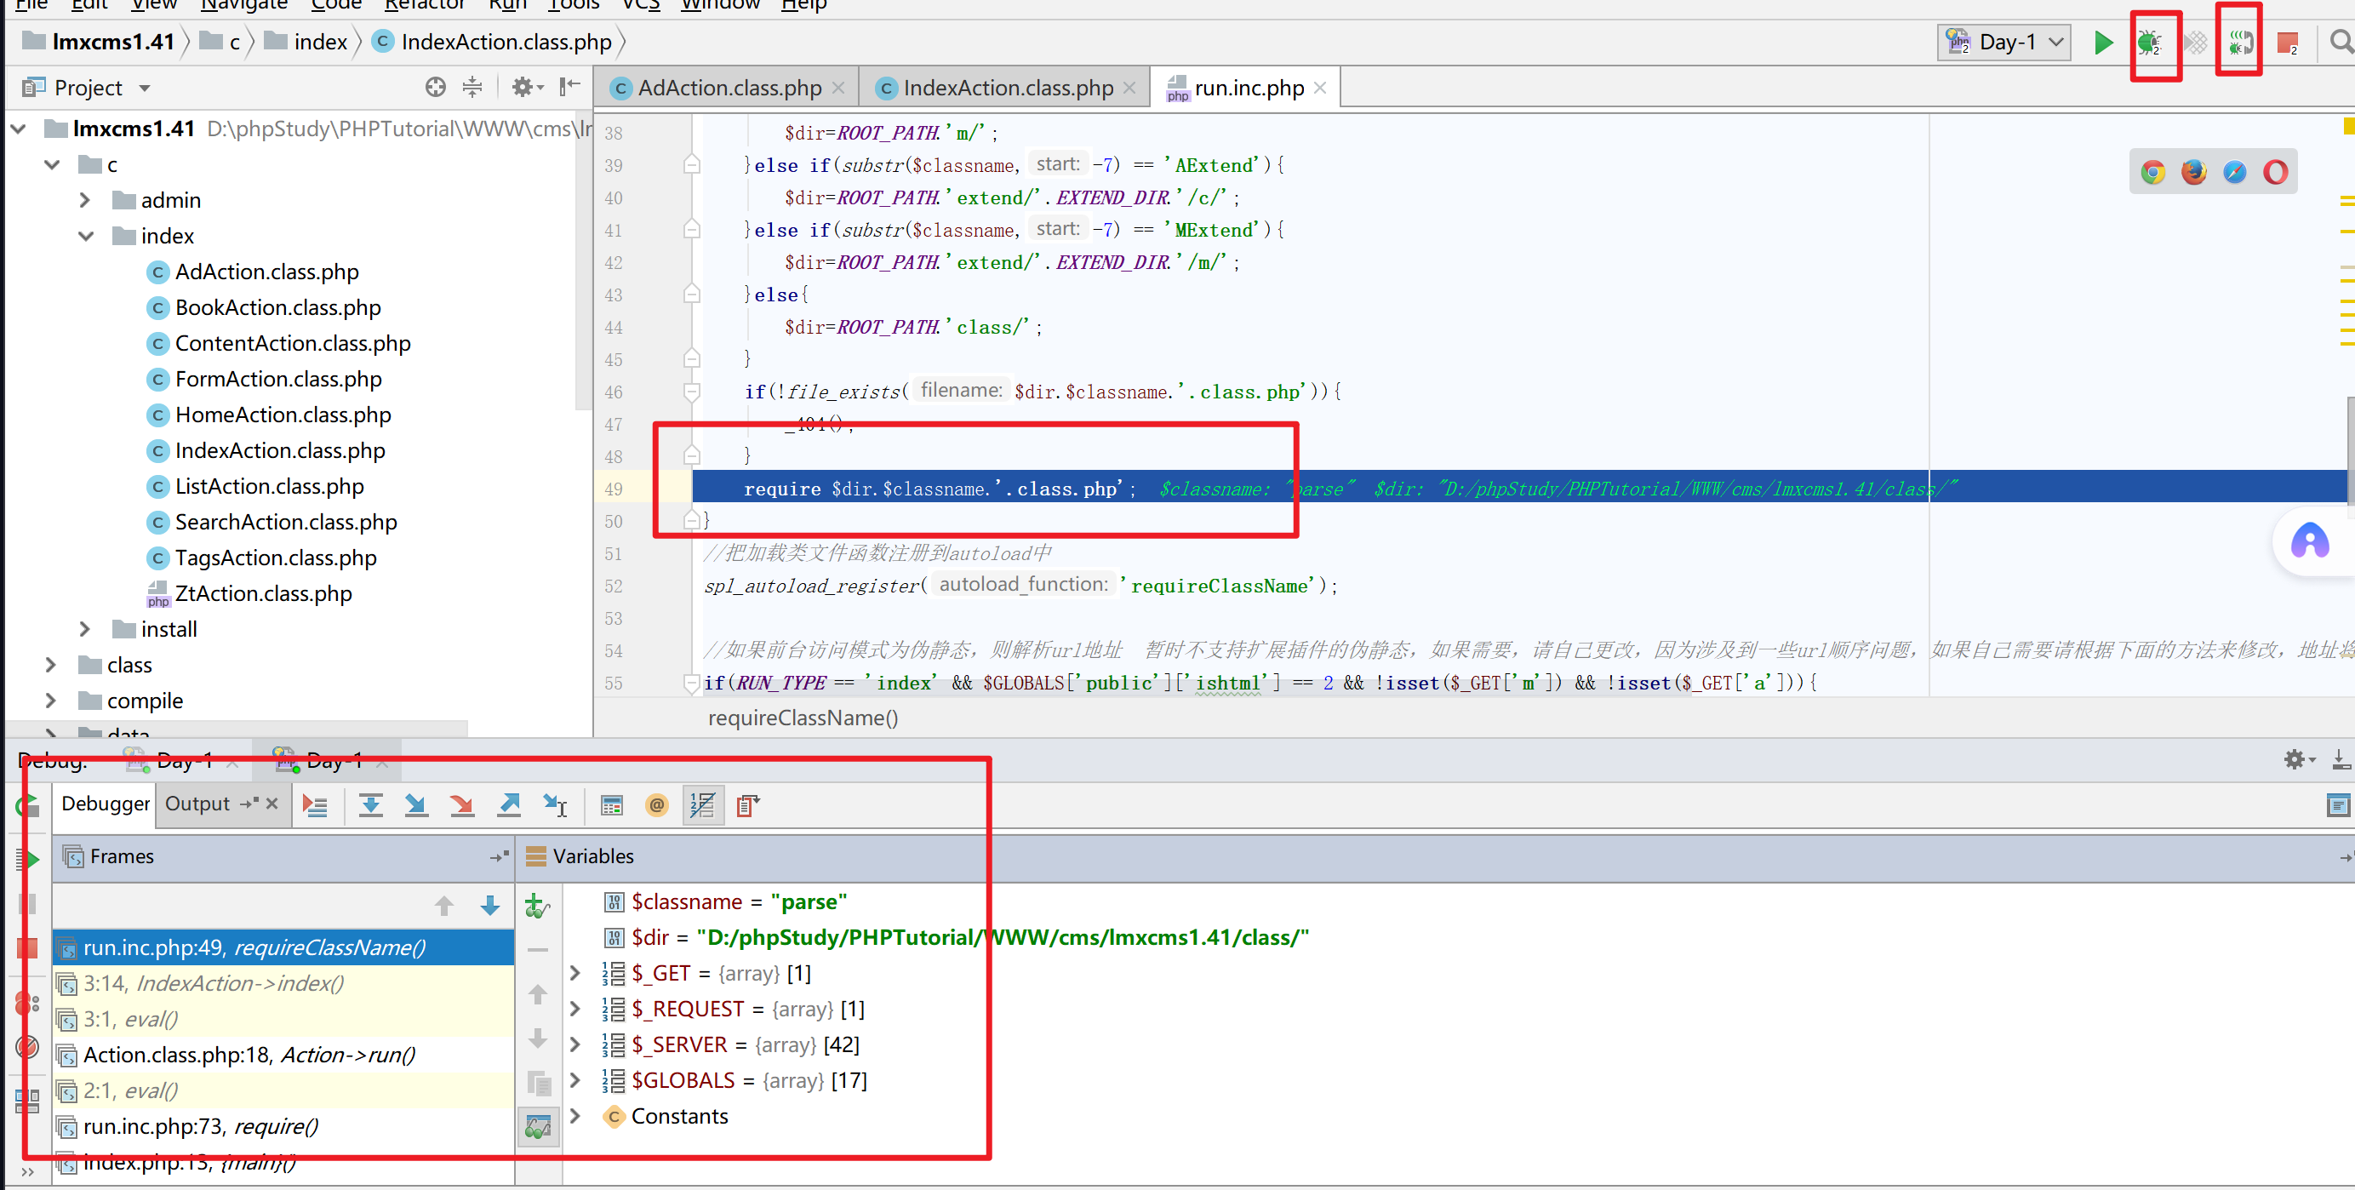This screenshot has height=1190, width=2355.
Task: Open the Refactor menu
Action: [x=425, y=5]
